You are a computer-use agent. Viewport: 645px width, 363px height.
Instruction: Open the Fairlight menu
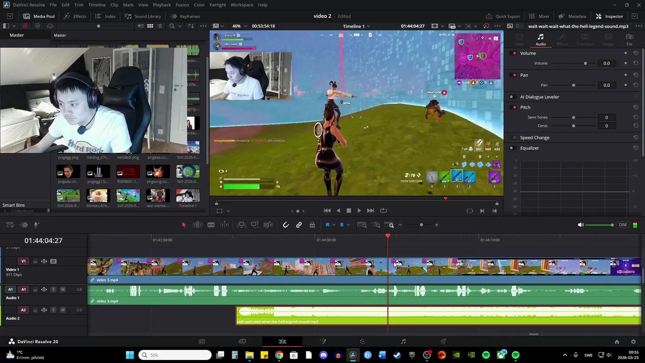(x=218, y=5)
